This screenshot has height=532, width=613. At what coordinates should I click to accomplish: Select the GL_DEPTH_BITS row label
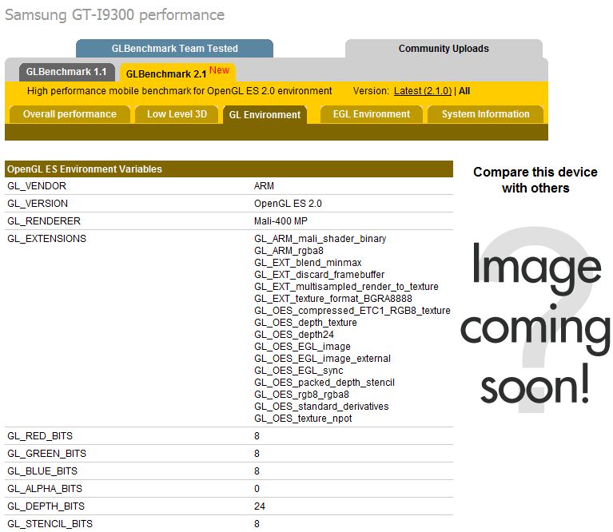(46, 506)
